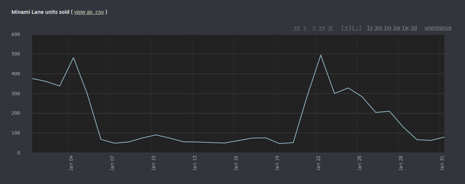Zoom out using the [-] control

356,28
